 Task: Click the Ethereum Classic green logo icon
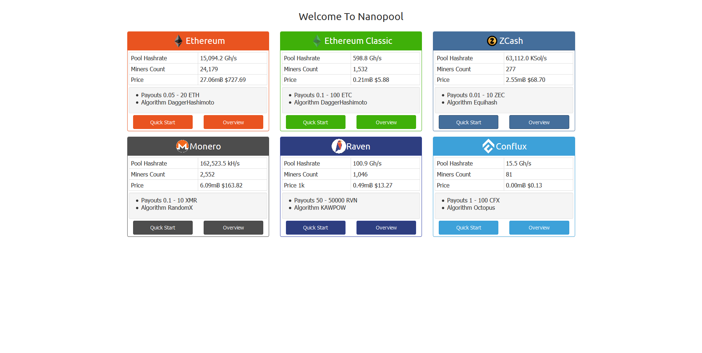317,41
